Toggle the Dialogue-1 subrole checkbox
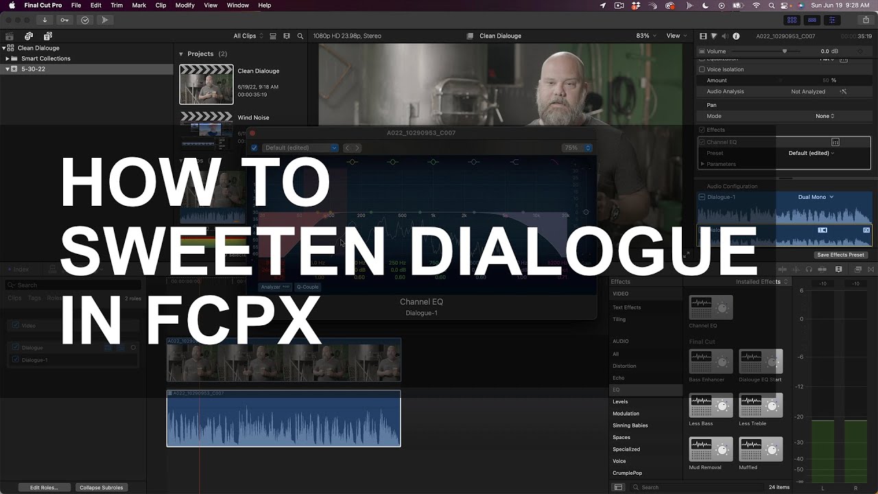Image resolution: width=878 pixels, height=494 pixels. pos(16,360)
